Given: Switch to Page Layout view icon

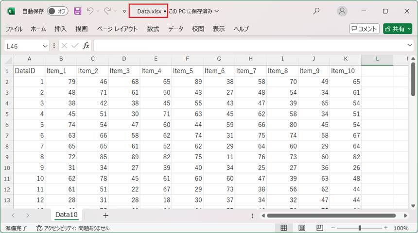Looking at the screenshot, I should tap(302, 228).
